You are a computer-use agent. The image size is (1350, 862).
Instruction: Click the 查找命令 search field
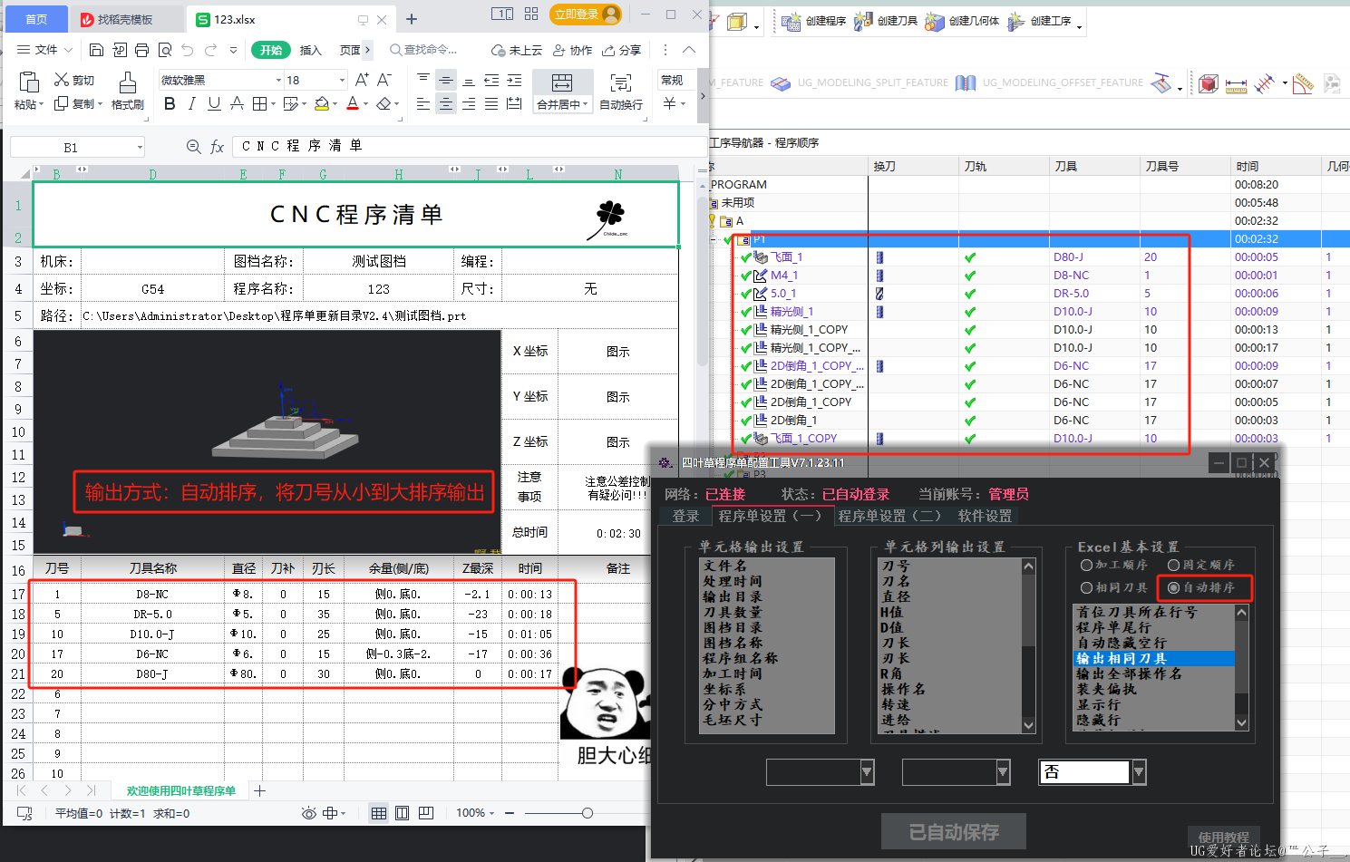(x=423, y=50)
